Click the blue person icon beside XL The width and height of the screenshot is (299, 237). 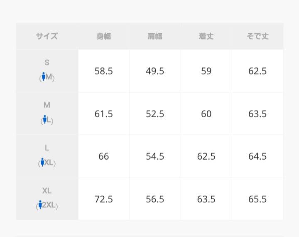[x=42, y=162]
